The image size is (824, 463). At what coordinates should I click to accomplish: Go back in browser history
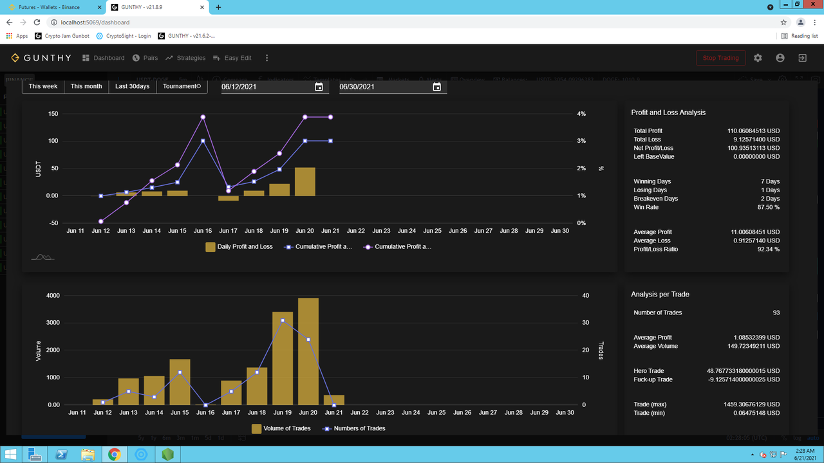click(x=9, y=22)
